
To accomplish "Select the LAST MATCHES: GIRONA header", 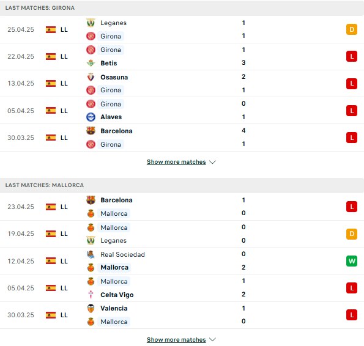I will coord(182,8).
